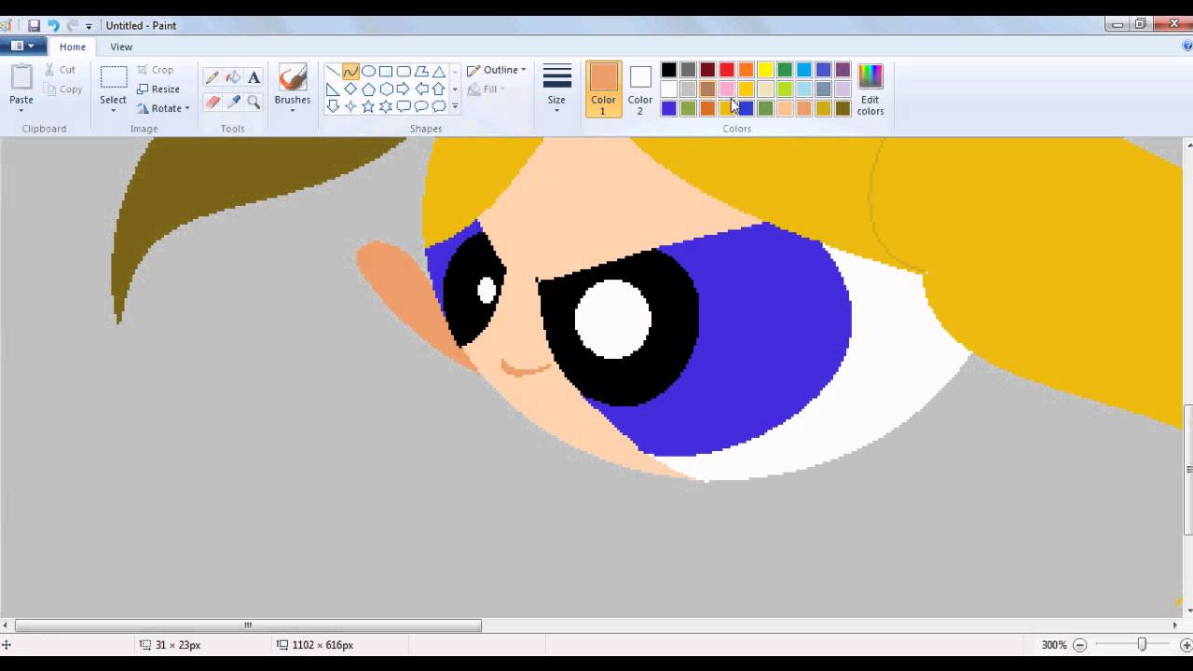Click the Select rectangle button

pyautogui.click(x=114, y=78)
